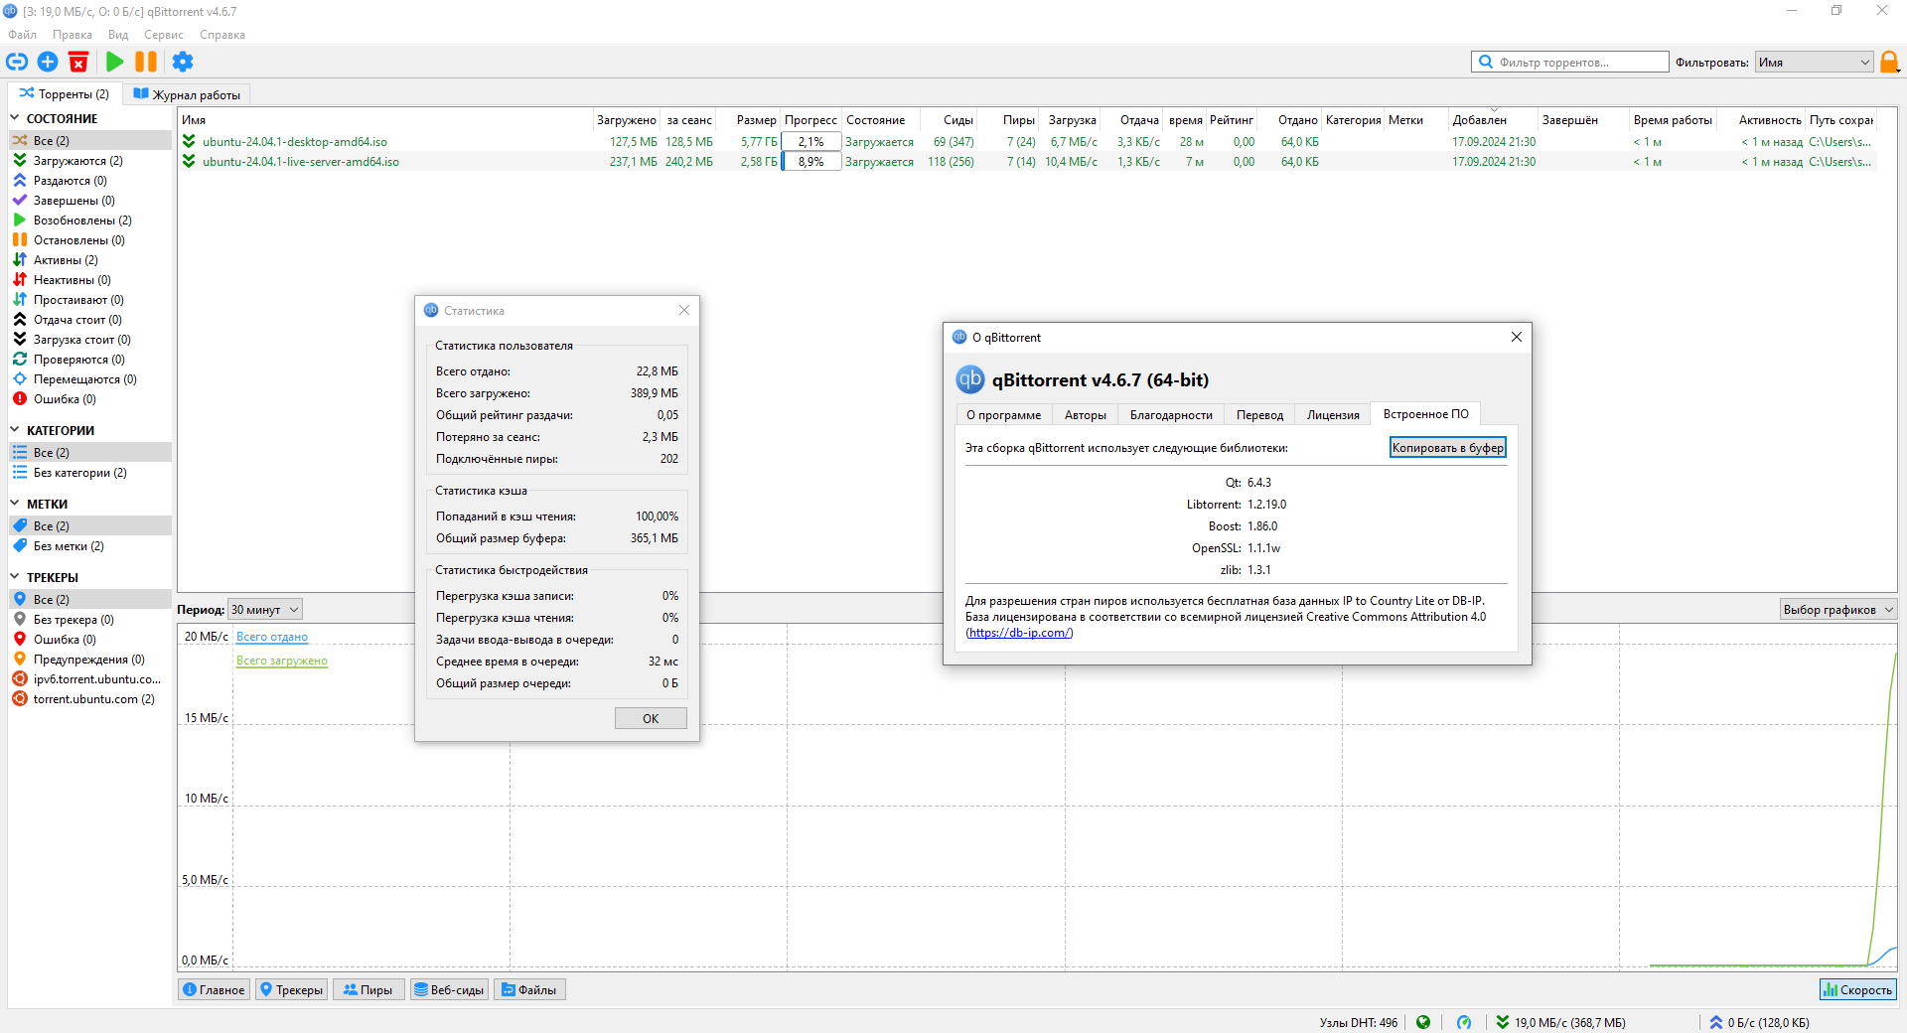Select the Предупреждения (0) tracker filter

(88, 660)
